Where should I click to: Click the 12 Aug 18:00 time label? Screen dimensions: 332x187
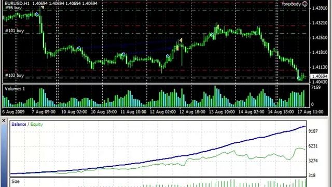click(x=192, y=112)
